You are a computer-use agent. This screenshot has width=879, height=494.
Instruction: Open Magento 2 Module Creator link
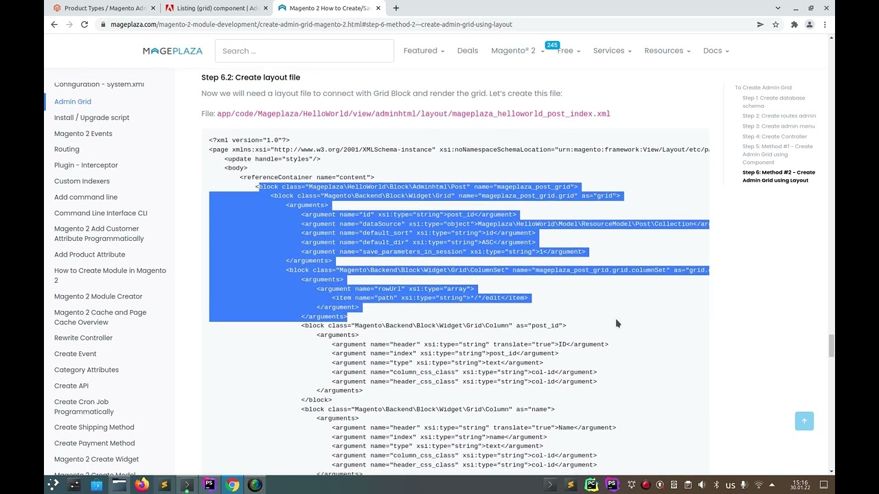(x=98, y=296)
